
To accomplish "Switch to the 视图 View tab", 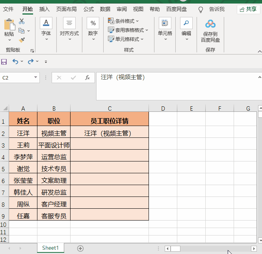I will coord(138,9).
